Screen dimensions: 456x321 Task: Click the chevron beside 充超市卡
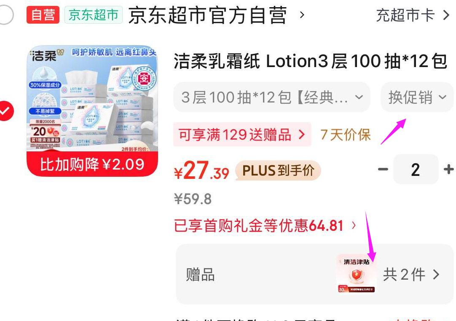point(446,15)
